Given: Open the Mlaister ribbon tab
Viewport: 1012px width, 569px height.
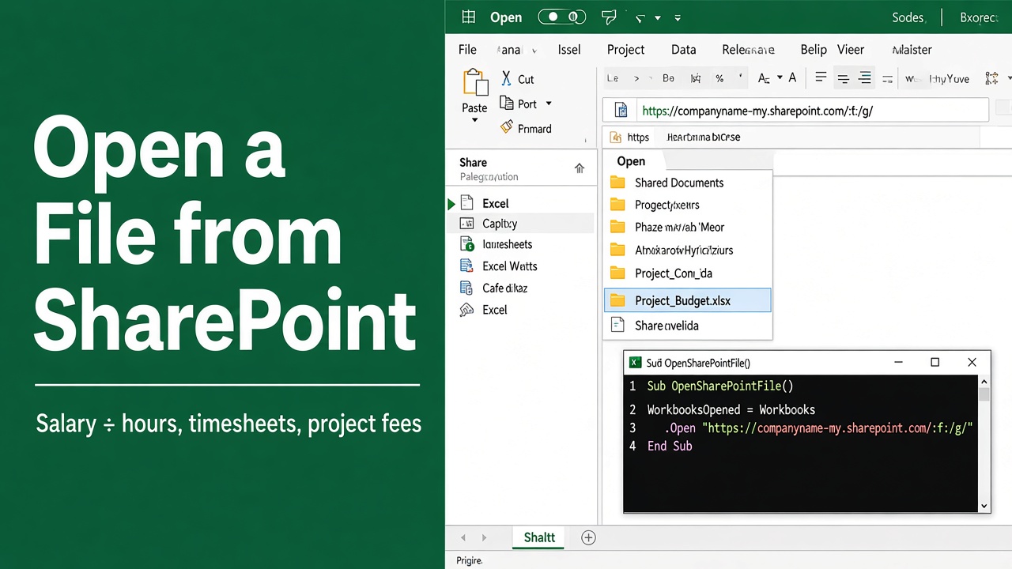Looking at the screenshot, I should pyautogui.click(x=912, y=49).
